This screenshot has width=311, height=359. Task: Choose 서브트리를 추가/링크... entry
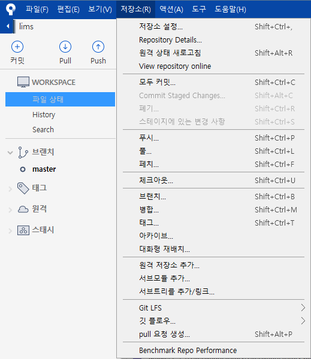213,291
